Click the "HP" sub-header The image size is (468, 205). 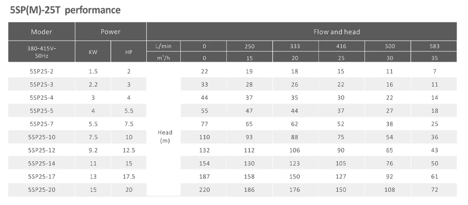tap(129, 52)
